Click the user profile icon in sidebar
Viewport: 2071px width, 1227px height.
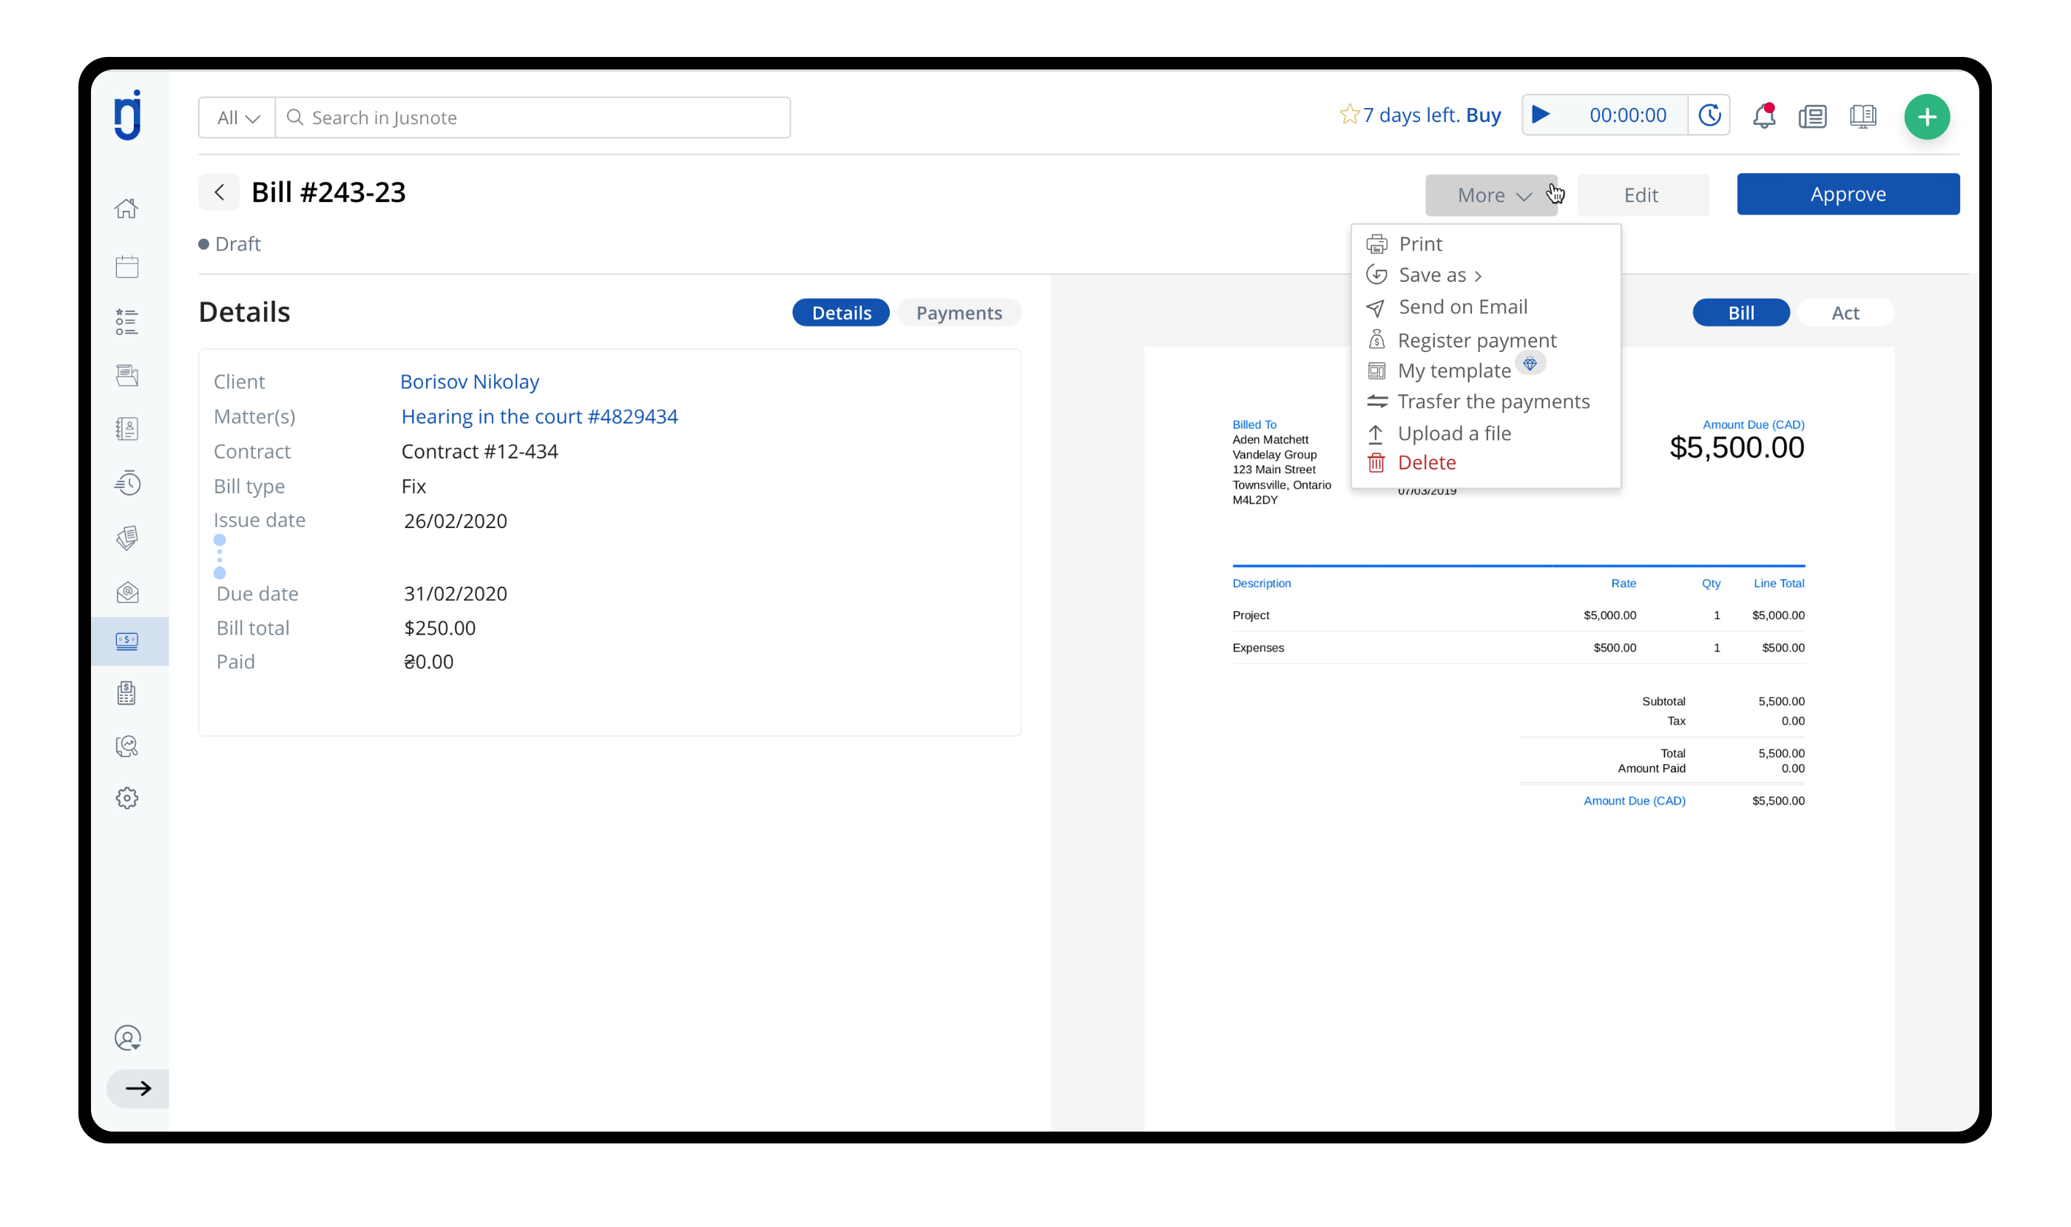point(127,1038)
